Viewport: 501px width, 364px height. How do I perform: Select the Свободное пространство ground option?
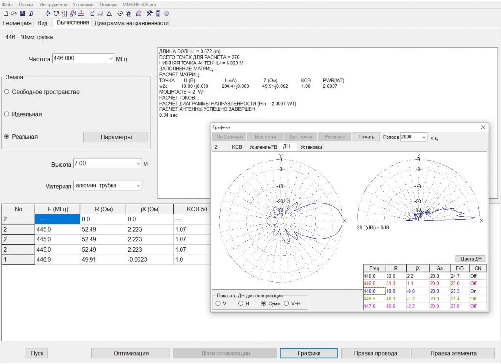7,92
